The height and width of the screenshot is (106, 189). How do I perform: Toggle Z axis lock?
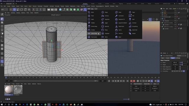[x=41, y=9]
